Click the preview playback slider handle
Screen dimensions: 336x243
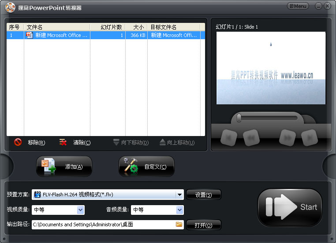point(239,118)
